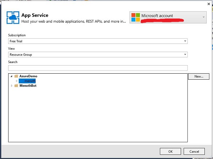The height and width of the screenshot is (159, 213).
Task: Collapse the AzureDemo resource group
Action: 11,76
